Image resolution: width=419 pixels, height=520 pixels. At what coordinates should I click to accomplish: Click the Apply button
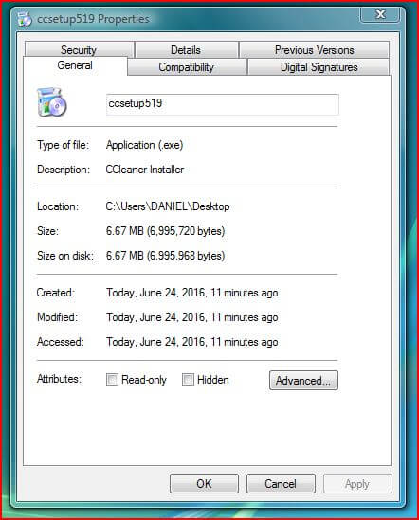click(x=357, y=483)
